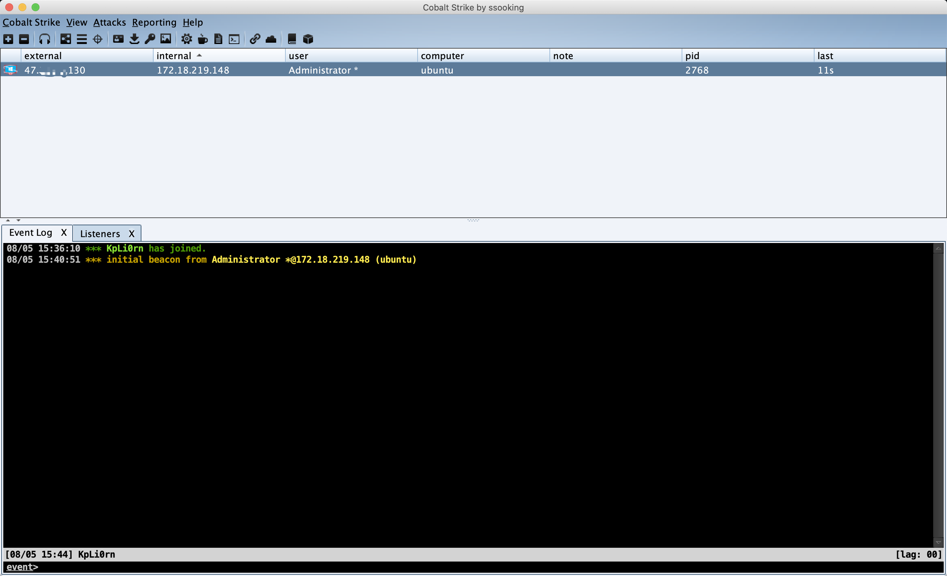Switch to pivot graph view icon
Image resolution: width=947 pixels, height=576 pixels.
point(66,39)
